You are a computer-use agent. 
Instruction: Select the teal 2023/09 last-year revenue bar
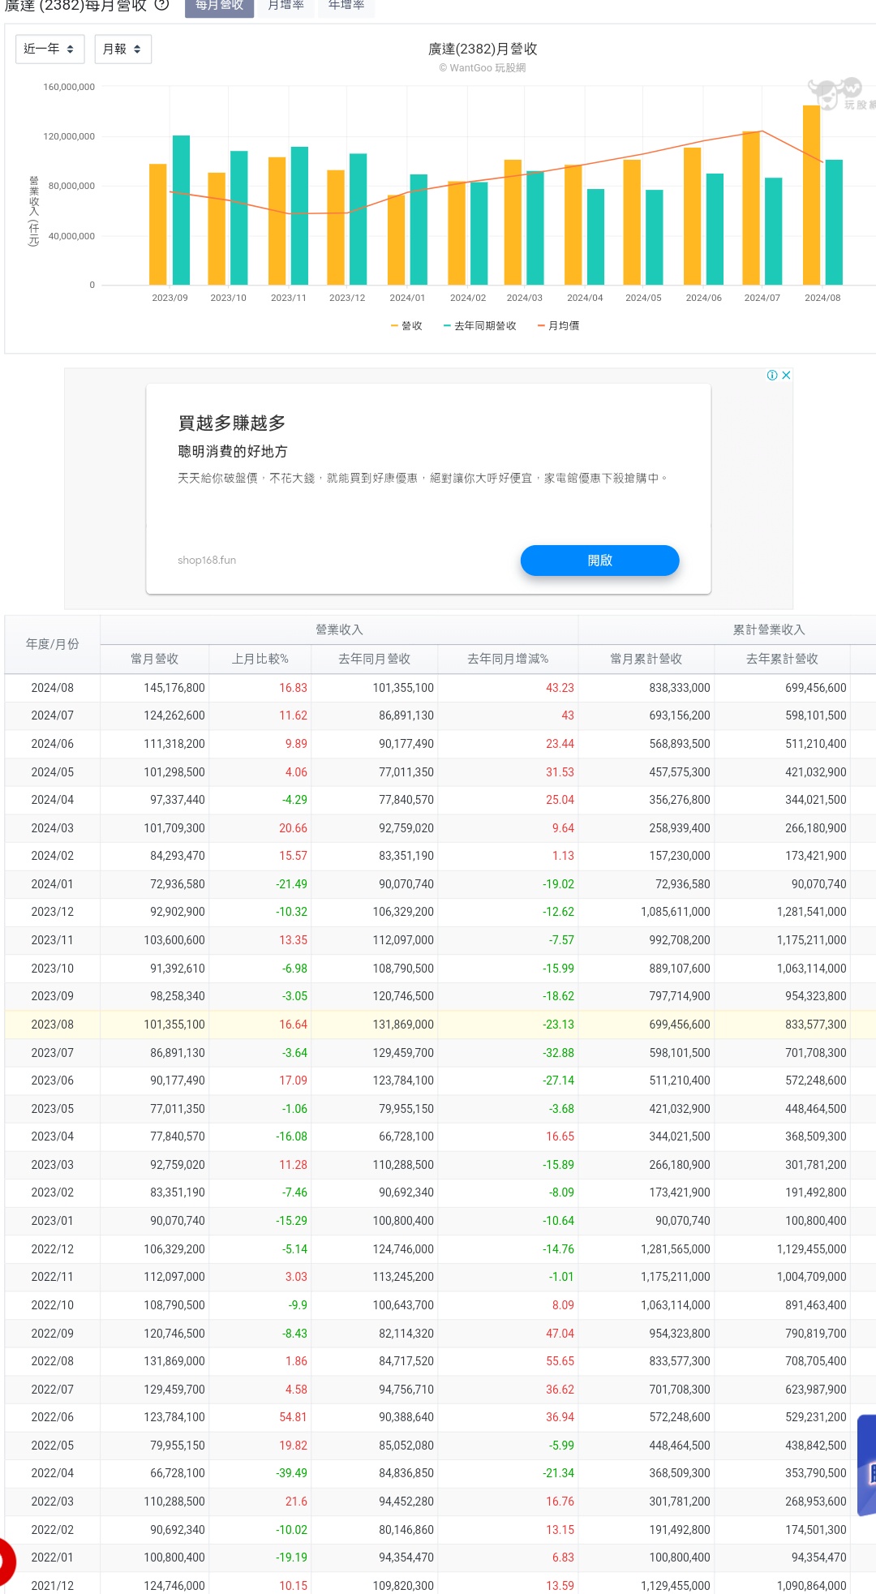tap(181, 210)
